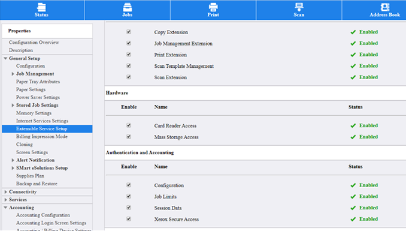Click green checkmark beside Scan Extension status
The width and height of the screenshot is (406, 231).
(353, 77)
